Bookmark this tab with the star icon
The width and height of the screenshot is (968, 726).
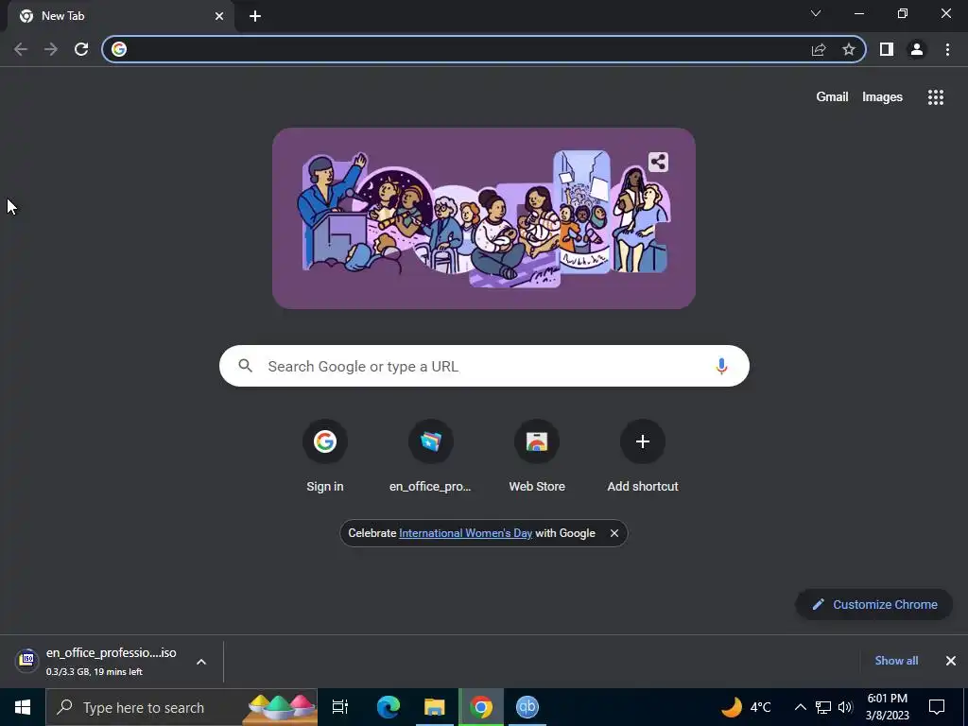[x=849, y=49]
